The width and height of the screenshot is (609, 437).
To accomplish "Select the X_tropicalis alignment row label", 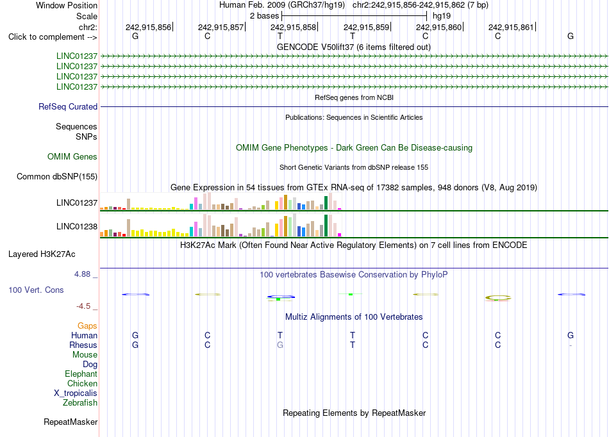I will [76, 393].
